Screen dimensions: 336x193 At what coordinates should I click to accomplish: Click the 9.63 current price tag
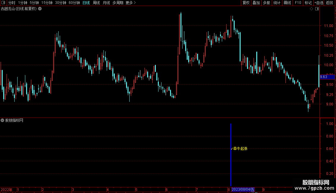(327, 77)
